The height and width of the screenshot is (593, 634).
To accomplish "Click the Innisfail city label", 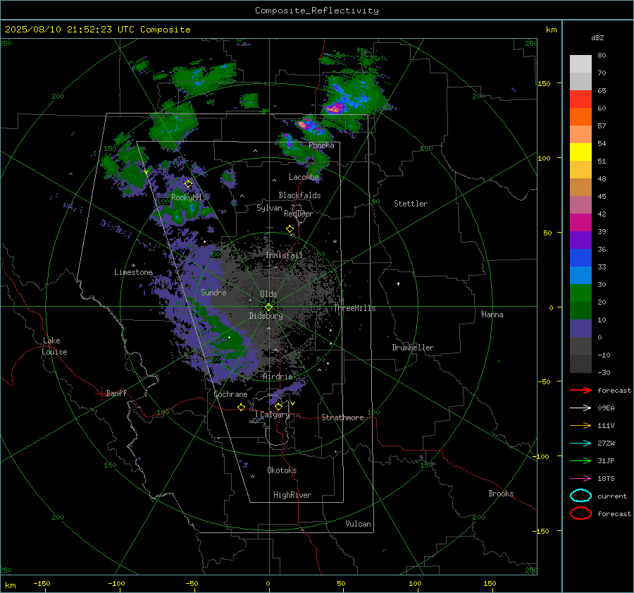I will point(284,255).
